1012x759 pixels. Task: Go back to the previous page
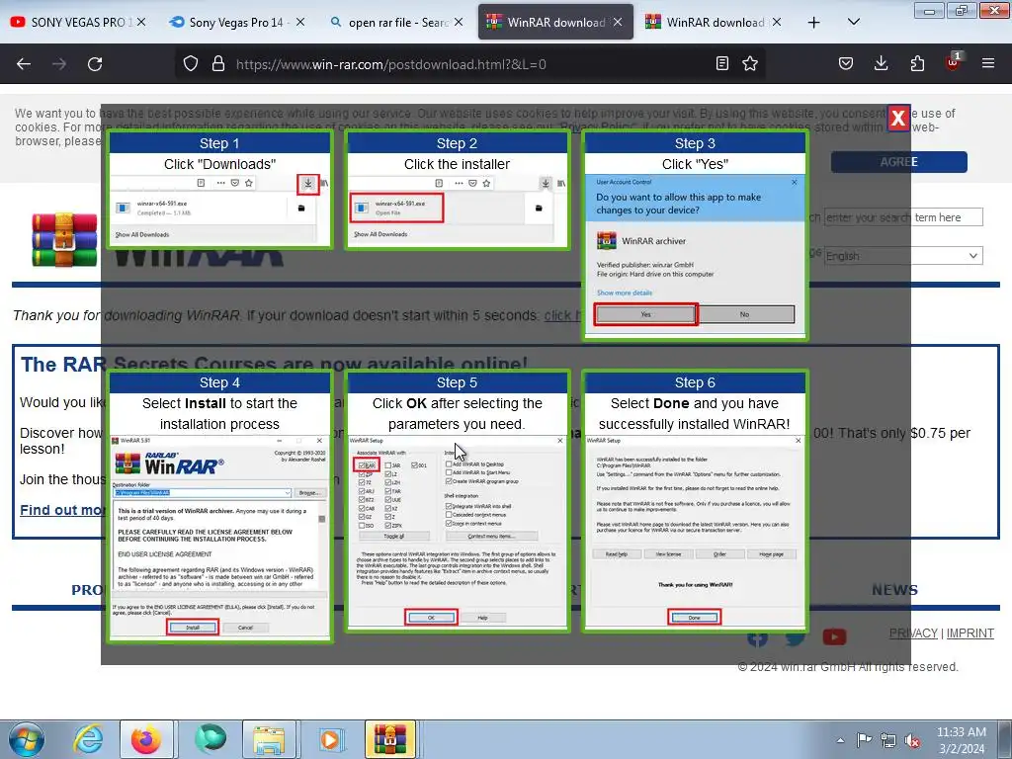[x=24, y=64]
